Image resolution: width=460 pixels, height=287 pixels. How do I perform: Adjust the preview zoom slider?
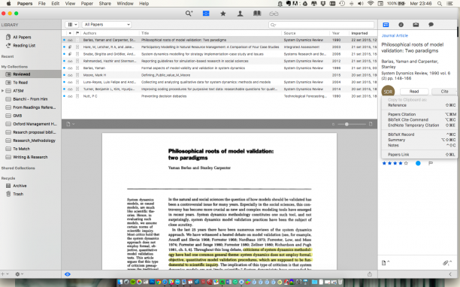(x=347, y=124)
